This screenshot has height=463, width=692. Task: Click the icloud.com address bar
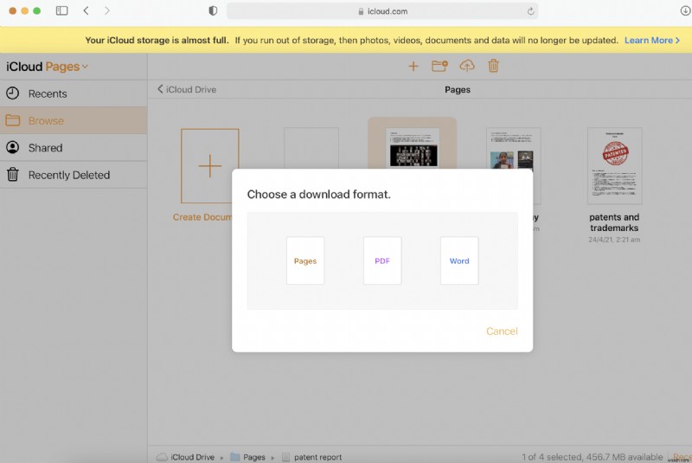(x=382, y=11)
